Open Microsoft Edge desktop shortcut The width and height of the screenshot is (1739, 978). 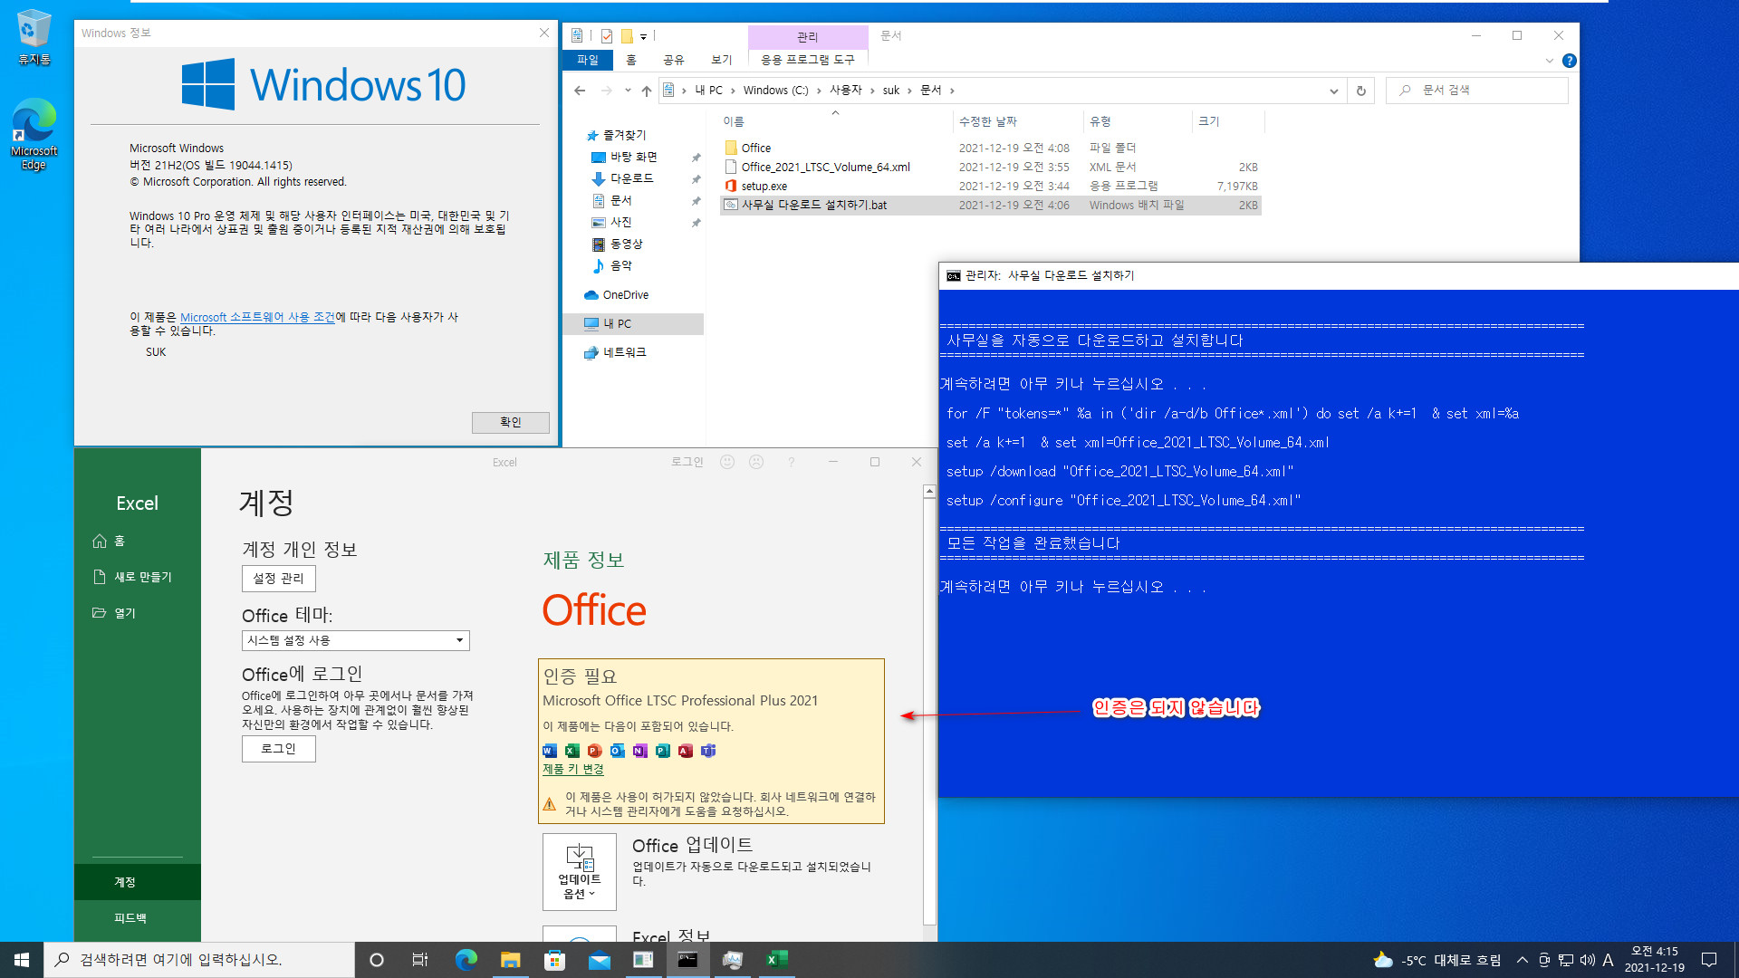[x=34, y=134]
